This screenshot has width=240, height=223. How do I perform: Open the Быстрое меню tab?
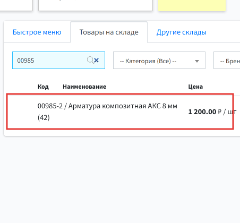click(37, 32)
